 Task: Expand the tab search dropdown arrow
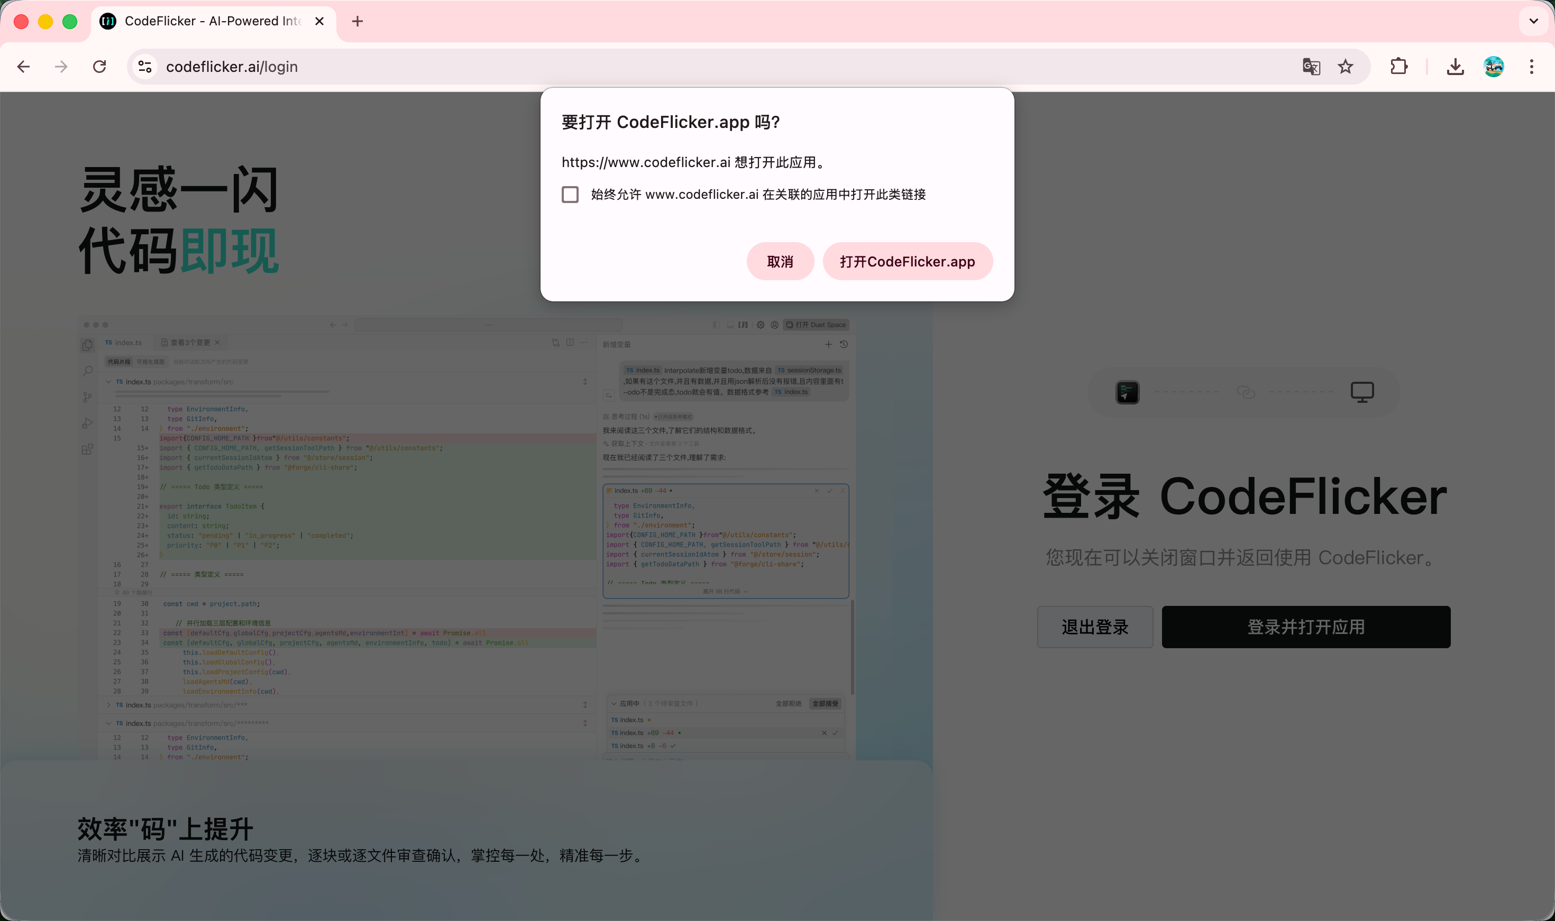click(1533, 21)
